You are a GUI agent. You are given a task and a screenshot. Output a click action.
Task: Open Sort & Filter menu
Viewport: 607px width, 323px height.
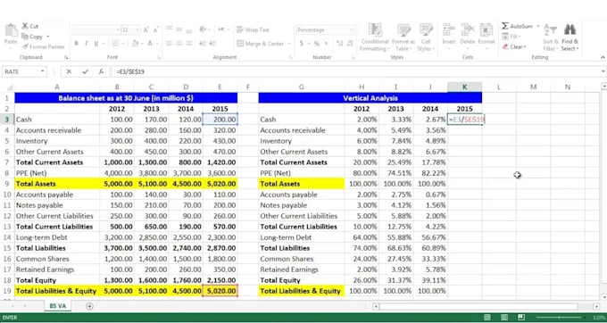point(550,37)
